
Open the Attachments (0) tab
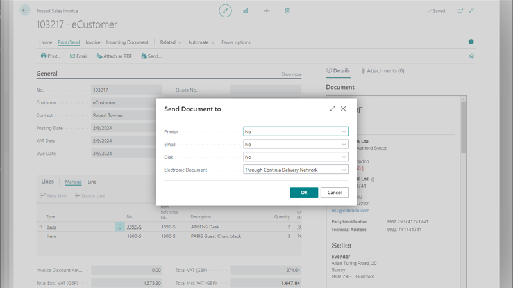coord(383,71)
